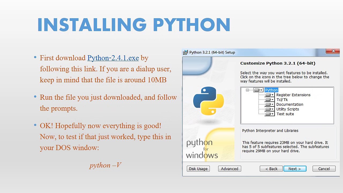
Task: Close the Python 3.2.1 Setup window
Action: pos(333,51)
